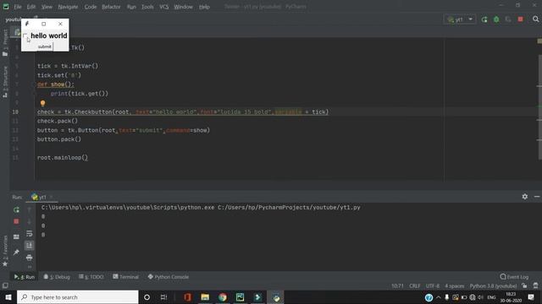542x304 pixels.
Task: Open the File menu
Action: tap(18, 7)
